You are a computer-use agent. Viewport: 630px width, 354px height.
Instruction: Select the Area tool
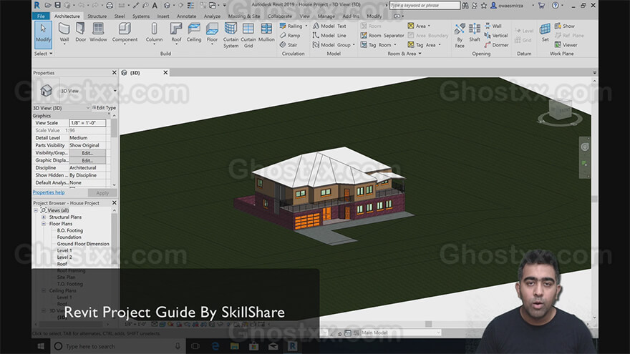(x=419, y=26)
